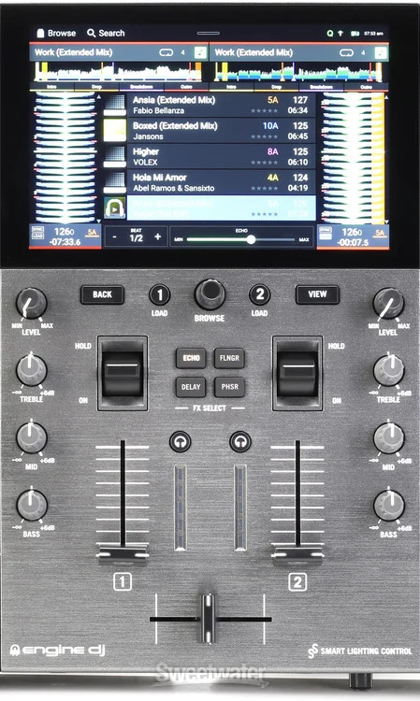Jump to Drop section on deck 1
The image size is (420, 701).
96,87
